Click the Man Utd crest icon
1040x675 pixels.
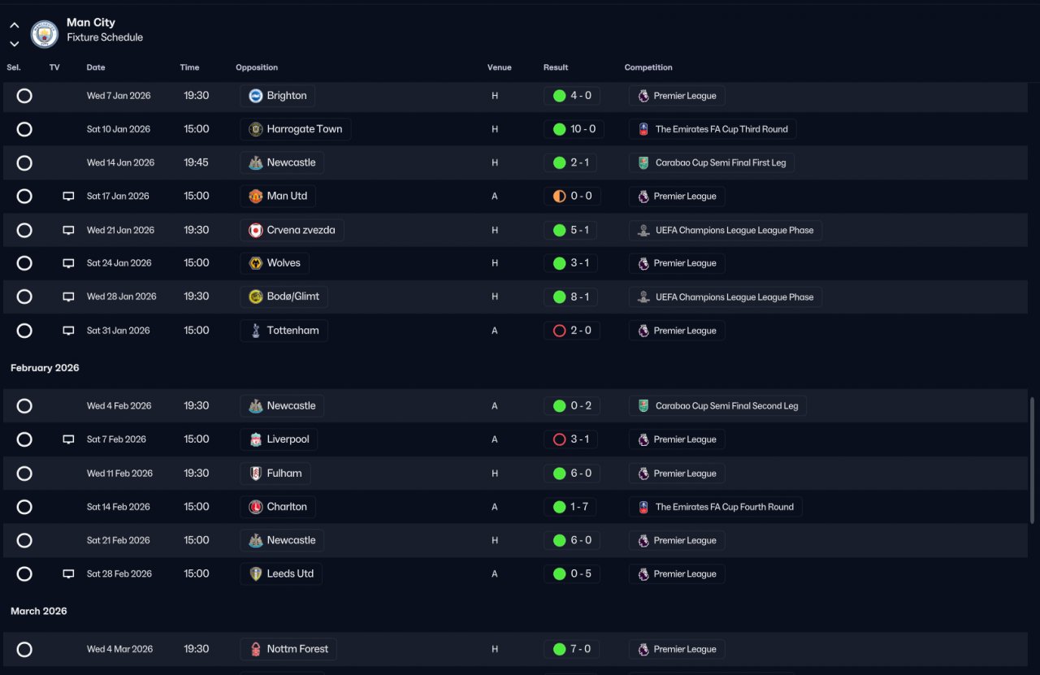(256, 197)
